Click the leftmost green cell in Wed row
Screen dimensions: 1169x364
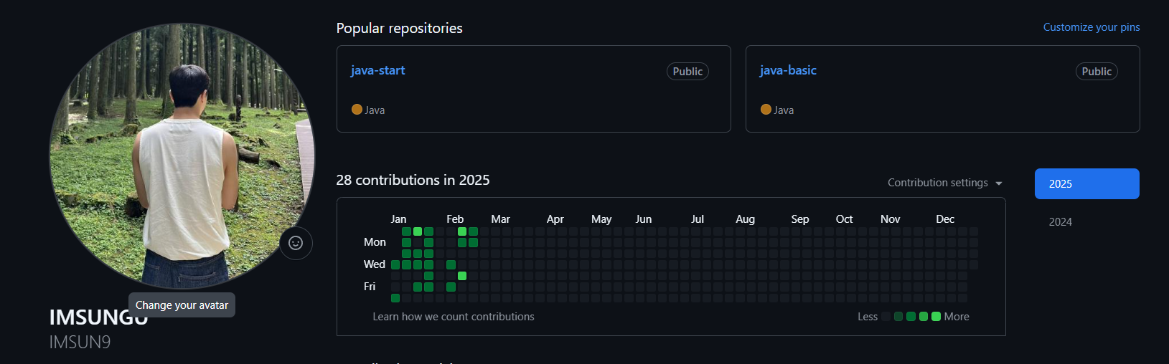pyautogui.click(x=395, y=265)
